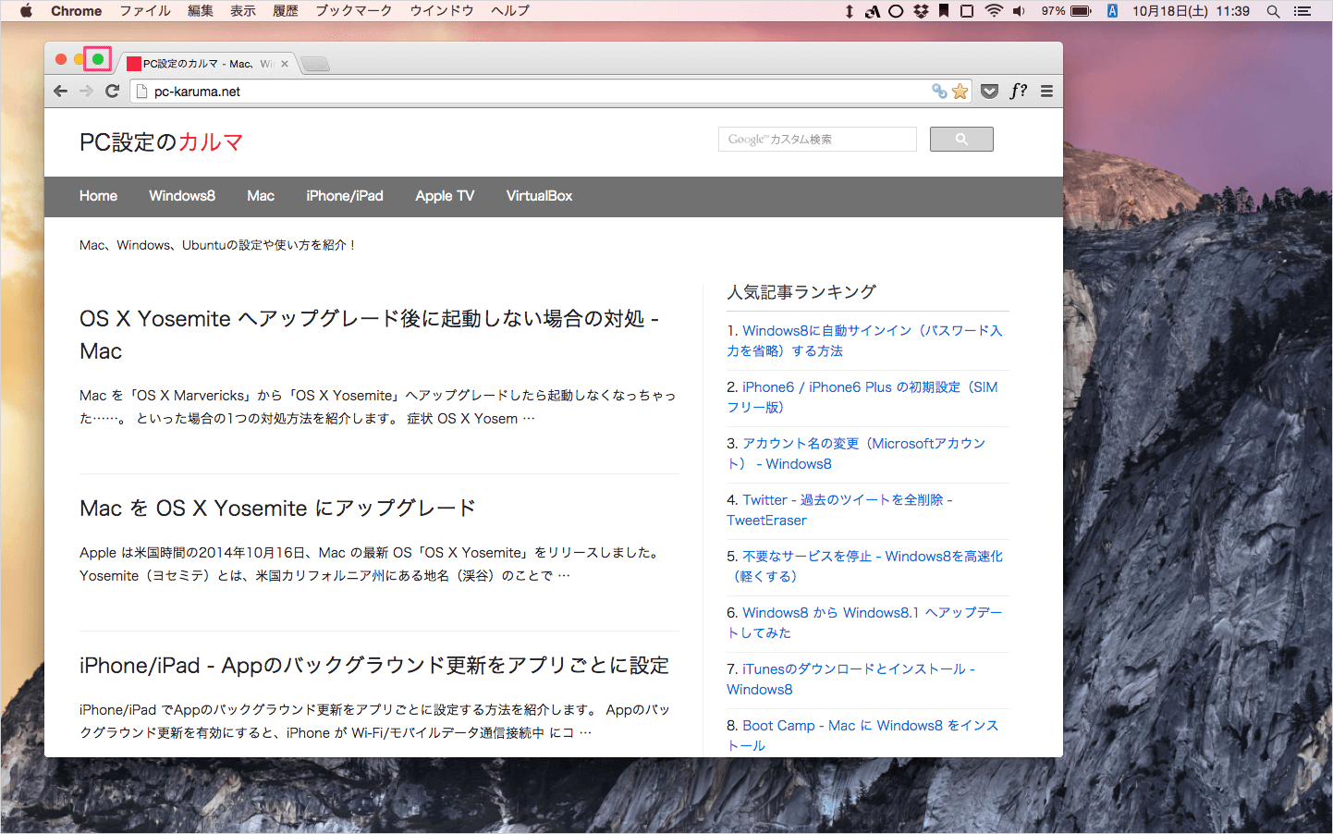This screenshot has height=834, width=1333.
Task: Go back using Chrome's back arrow
Action: [61, 91]
